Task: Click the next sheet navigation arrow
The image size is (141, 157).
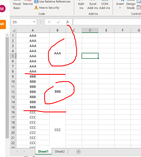Action: tap(24, 151)
